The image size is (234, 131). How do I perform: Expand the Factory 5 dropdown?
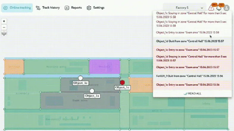coord(185,8)
